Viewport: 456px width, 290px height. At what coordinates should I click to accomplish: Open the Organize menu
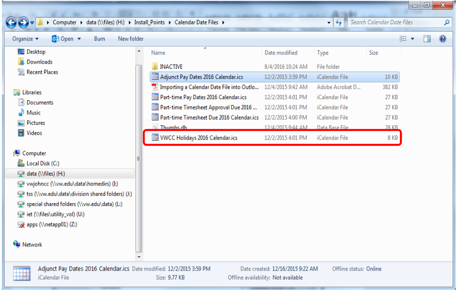click(x=25, y=38)
